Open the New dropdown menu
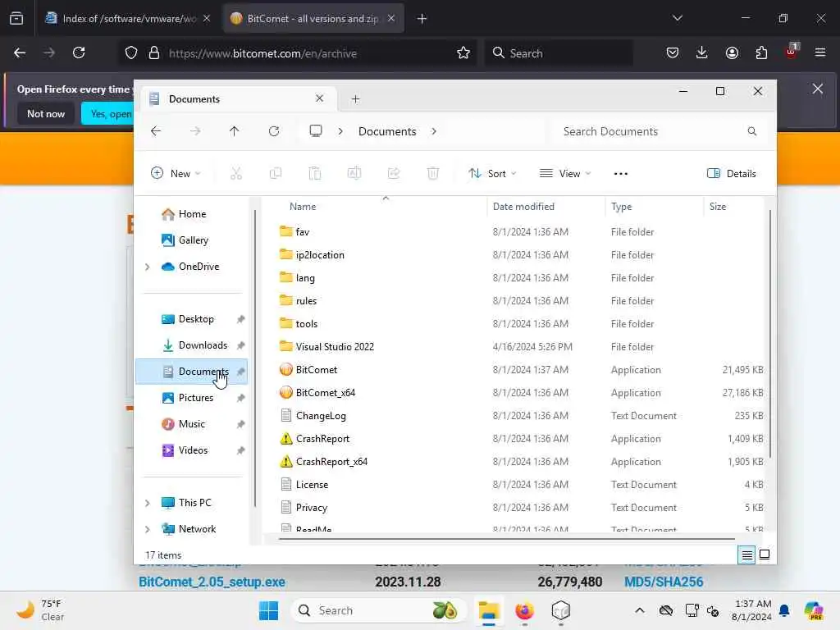Image resolution: width=840 pixels, height=630 pixels. (176, 174)
